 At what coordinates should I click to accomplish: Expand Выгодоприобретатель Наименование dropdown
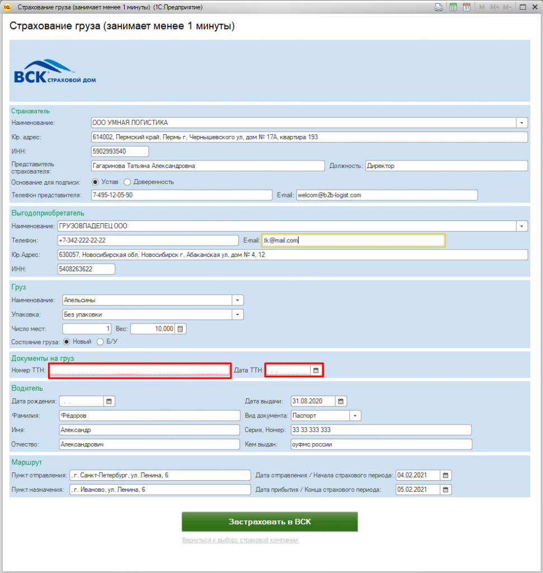(522, 226)
